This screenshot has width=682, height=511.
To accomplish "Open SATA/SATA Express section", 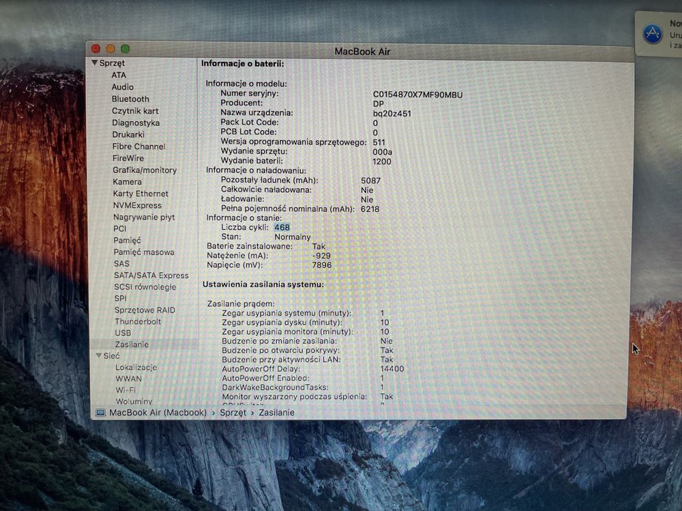I will pos(151,275).
